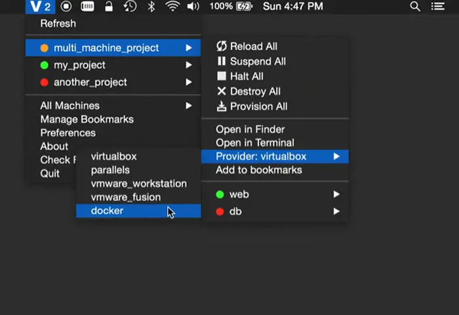This screenshot has height=315, width=459.
Task: Choose vmware_fusion from provider list
Action: (x=125, y=197)
